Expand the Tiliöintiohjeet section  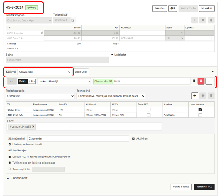[17, 178]
